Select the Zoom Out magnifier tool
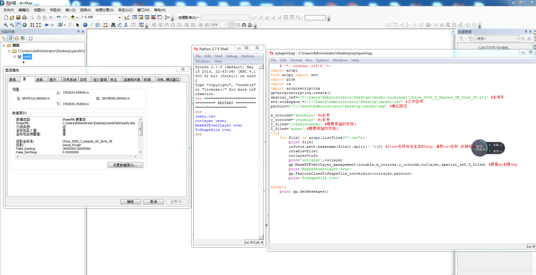This screenshot has height=275, width=536. [12, 25]
